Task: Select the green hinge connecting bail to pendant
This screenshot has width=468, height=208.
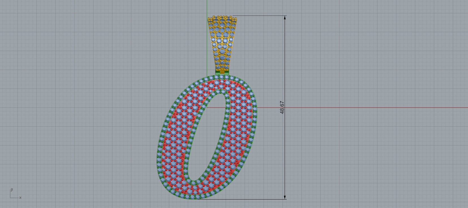Action: click(222, 72)
